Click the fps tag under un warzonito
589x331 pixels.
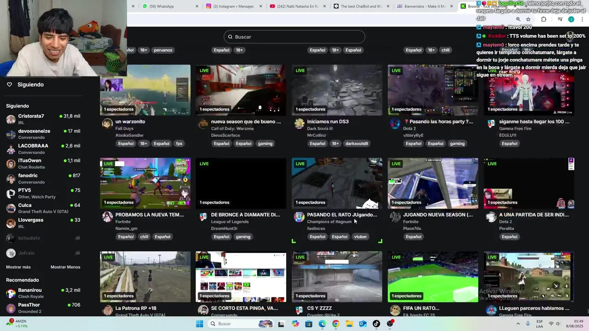179,143
